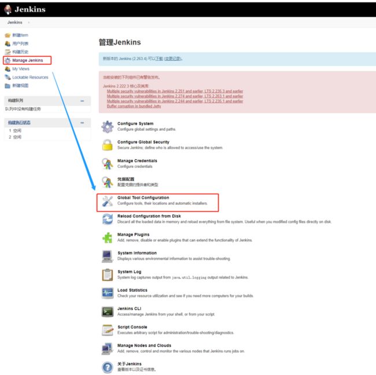
Task: Click the Manage Credentials keys icon
Action: click(108, 164)
